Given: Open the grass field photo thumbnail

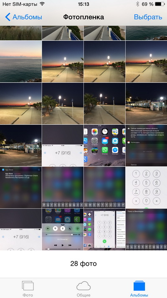Looking at the screenshot, I should 20,33.
